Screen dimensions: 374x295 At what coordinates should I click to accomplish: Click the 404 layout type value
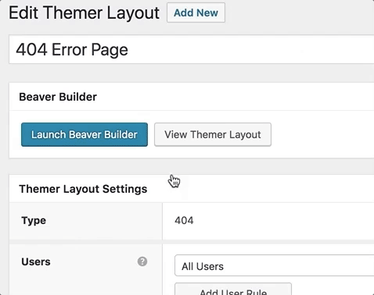tap(184, 221)
